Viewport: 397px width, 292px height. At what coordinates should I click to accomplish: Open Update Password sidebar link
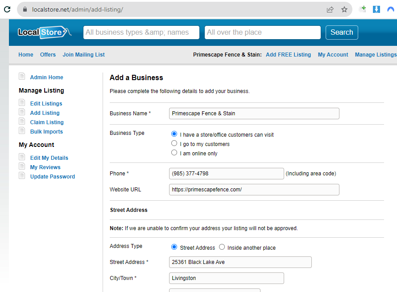pos(52,177)
